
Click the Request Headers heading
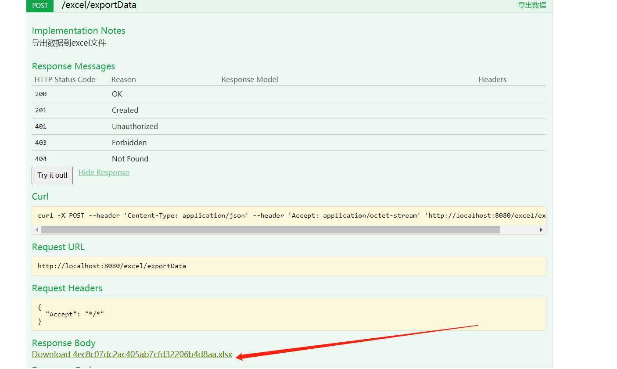67,288
